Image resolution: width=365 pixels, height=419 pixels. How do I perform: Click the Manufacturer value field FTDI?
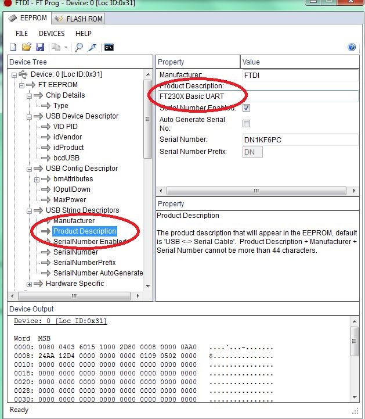coord(300,76)
